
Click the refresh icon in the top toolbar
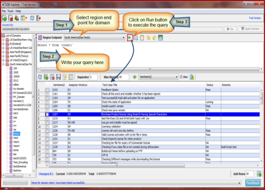pos(32,18)
